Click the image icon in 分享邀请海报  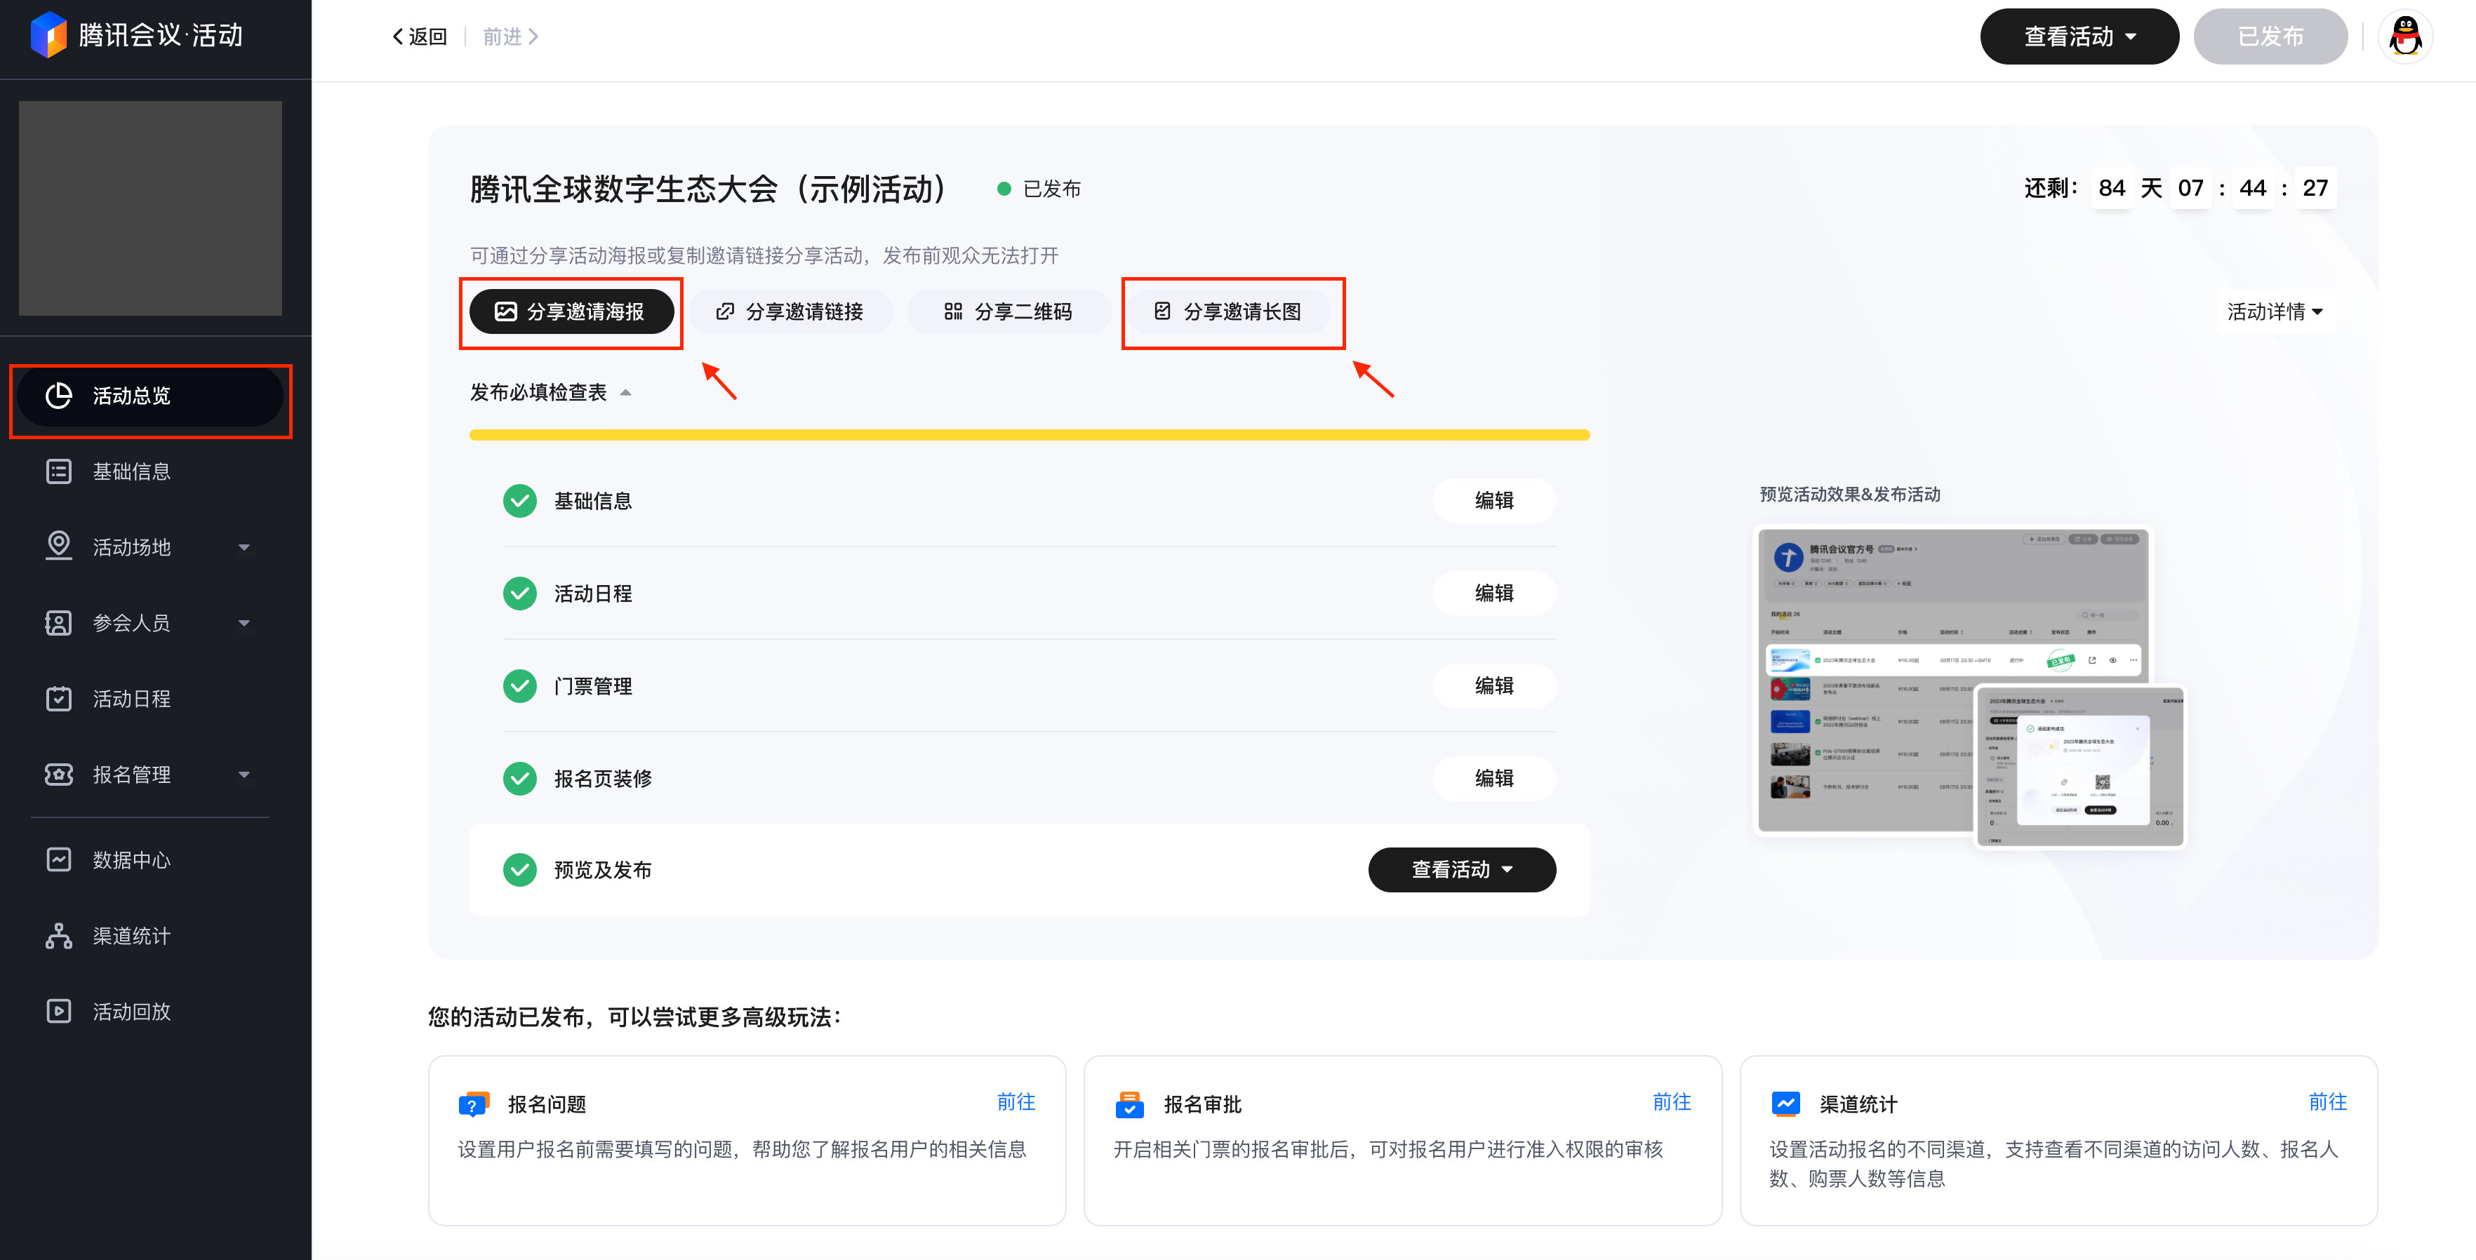coord(505,311)
